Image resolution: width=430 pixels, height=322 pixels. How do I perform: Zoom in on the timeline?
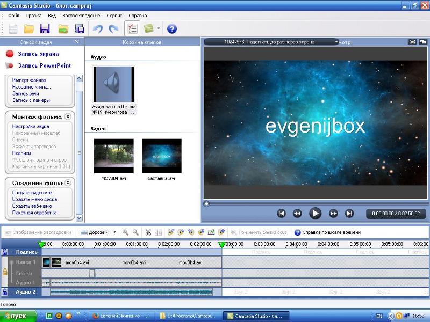pos(125,232)
